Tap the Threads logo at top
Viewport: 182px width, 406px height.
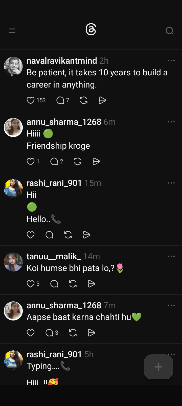point(91,30)
